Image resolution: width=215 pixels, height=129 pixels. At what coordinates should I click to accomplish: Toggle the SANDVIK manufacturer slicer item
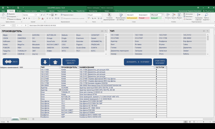tap(53, 48)
